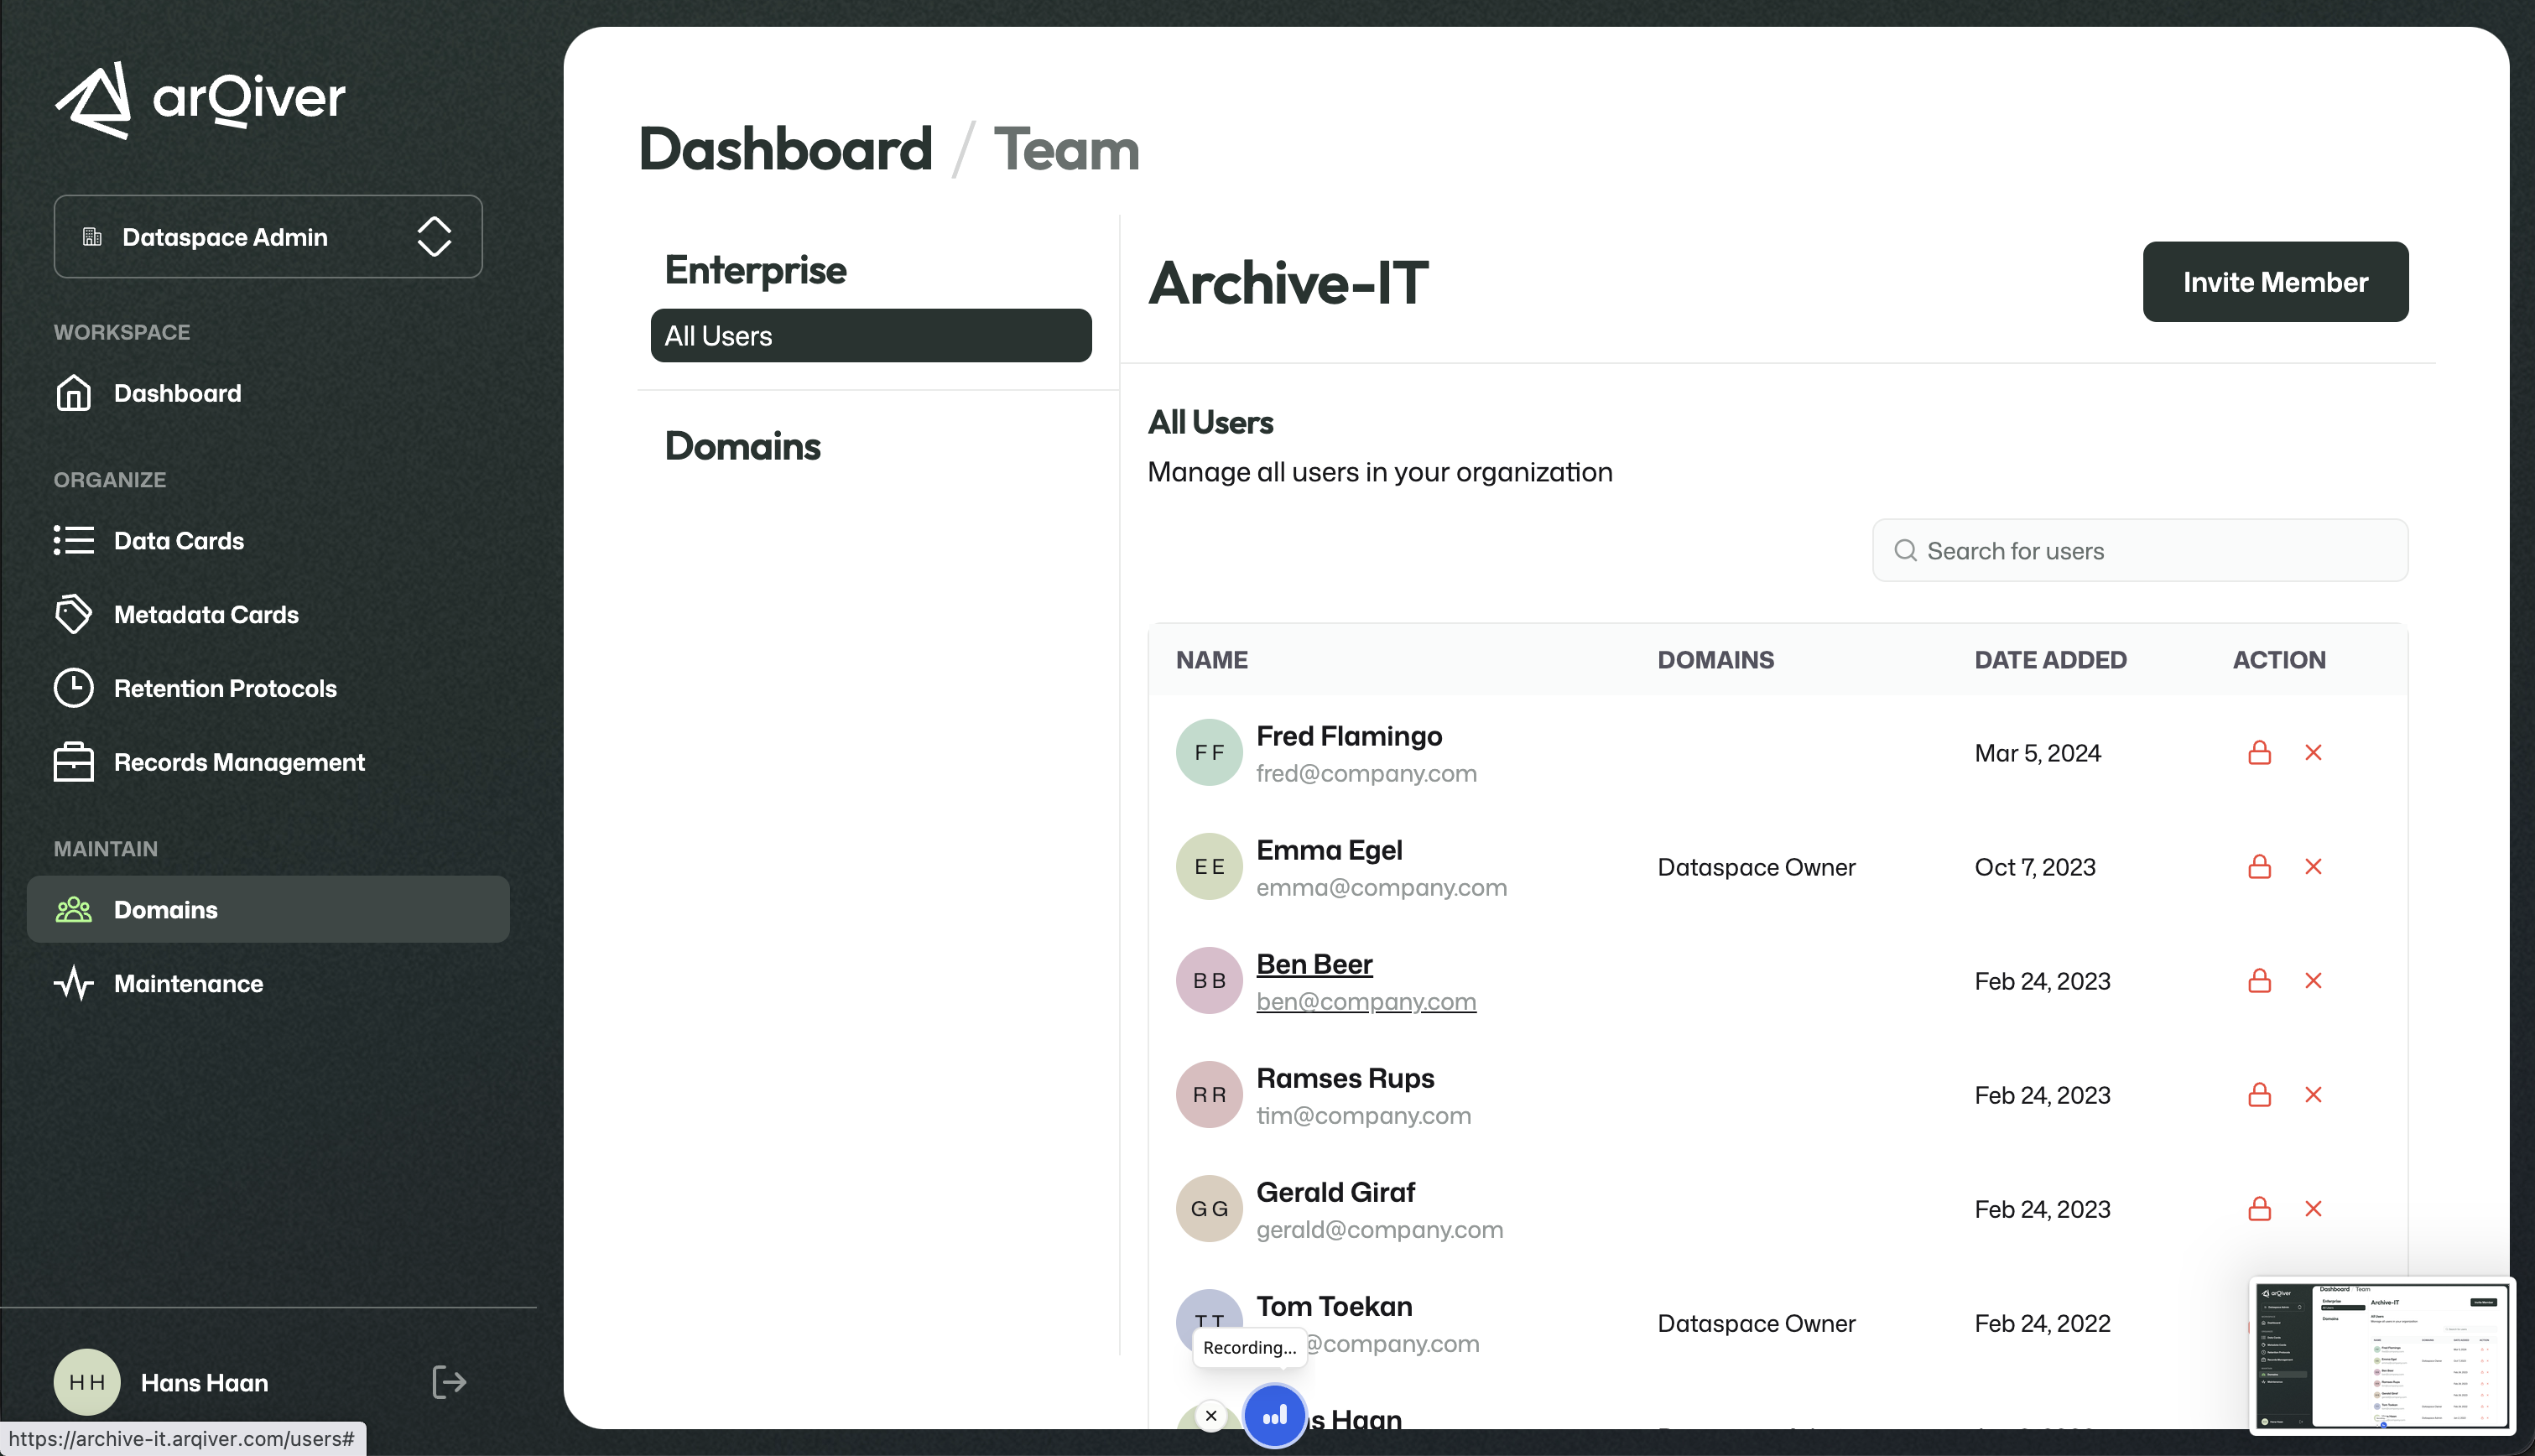Click the ben@company.com email link
This screenshot has width=2535, height=1456.
pyautogui.click(x=1366, y=1002)
